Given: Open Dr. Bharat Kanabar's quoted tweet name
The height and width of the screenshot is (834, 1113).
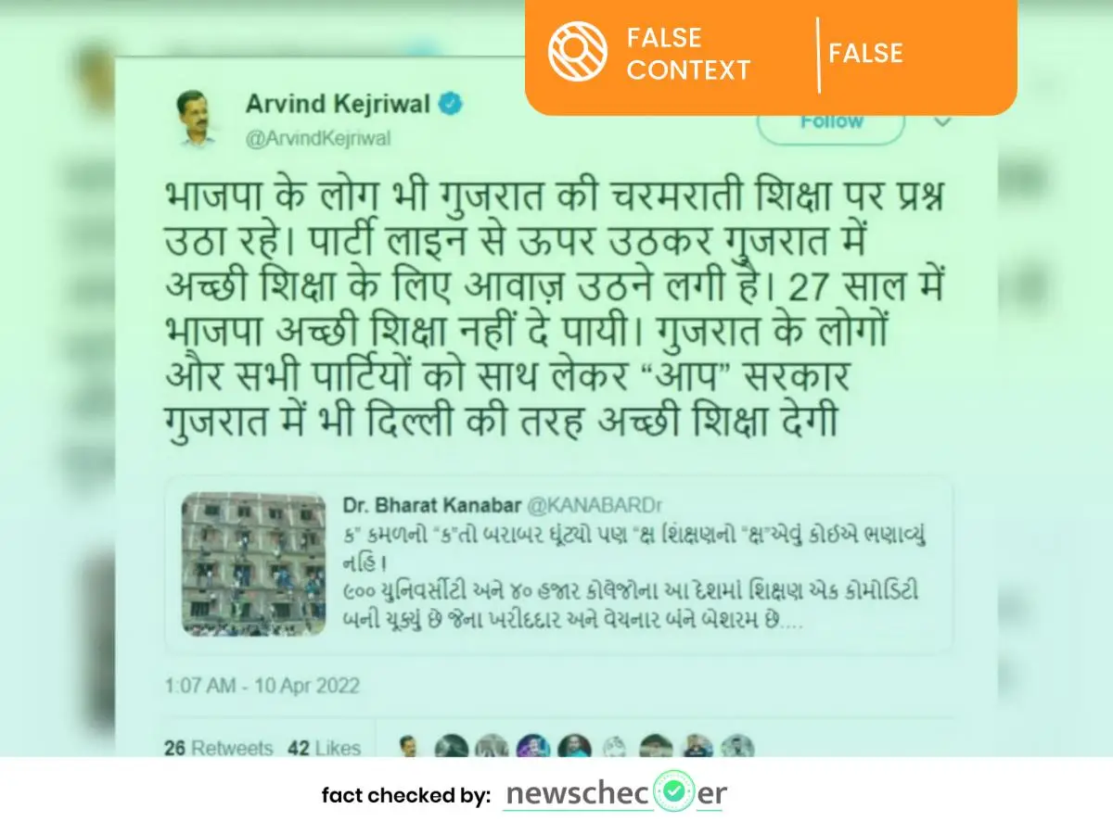Looking at the screenshot, I should tap(431, 506).
